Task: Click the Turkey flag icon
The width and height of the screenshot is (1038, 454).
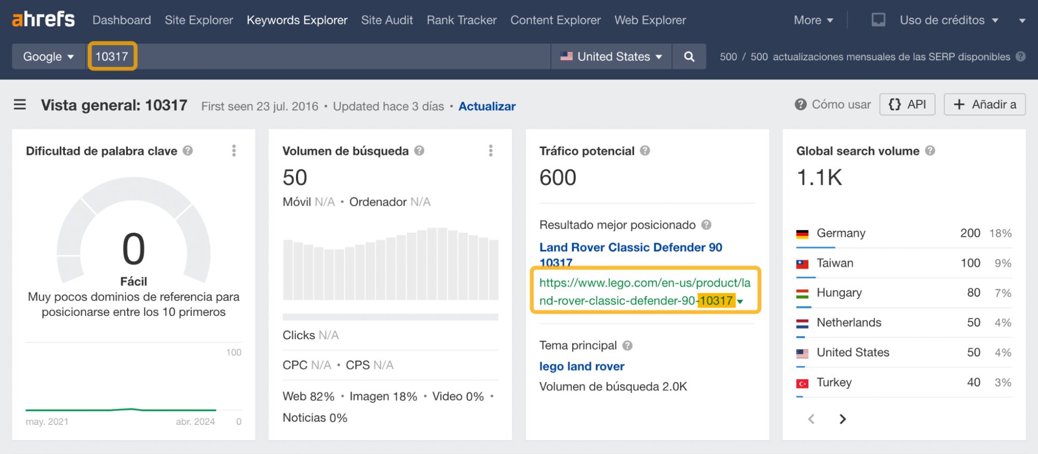Action: pos(802,383)
